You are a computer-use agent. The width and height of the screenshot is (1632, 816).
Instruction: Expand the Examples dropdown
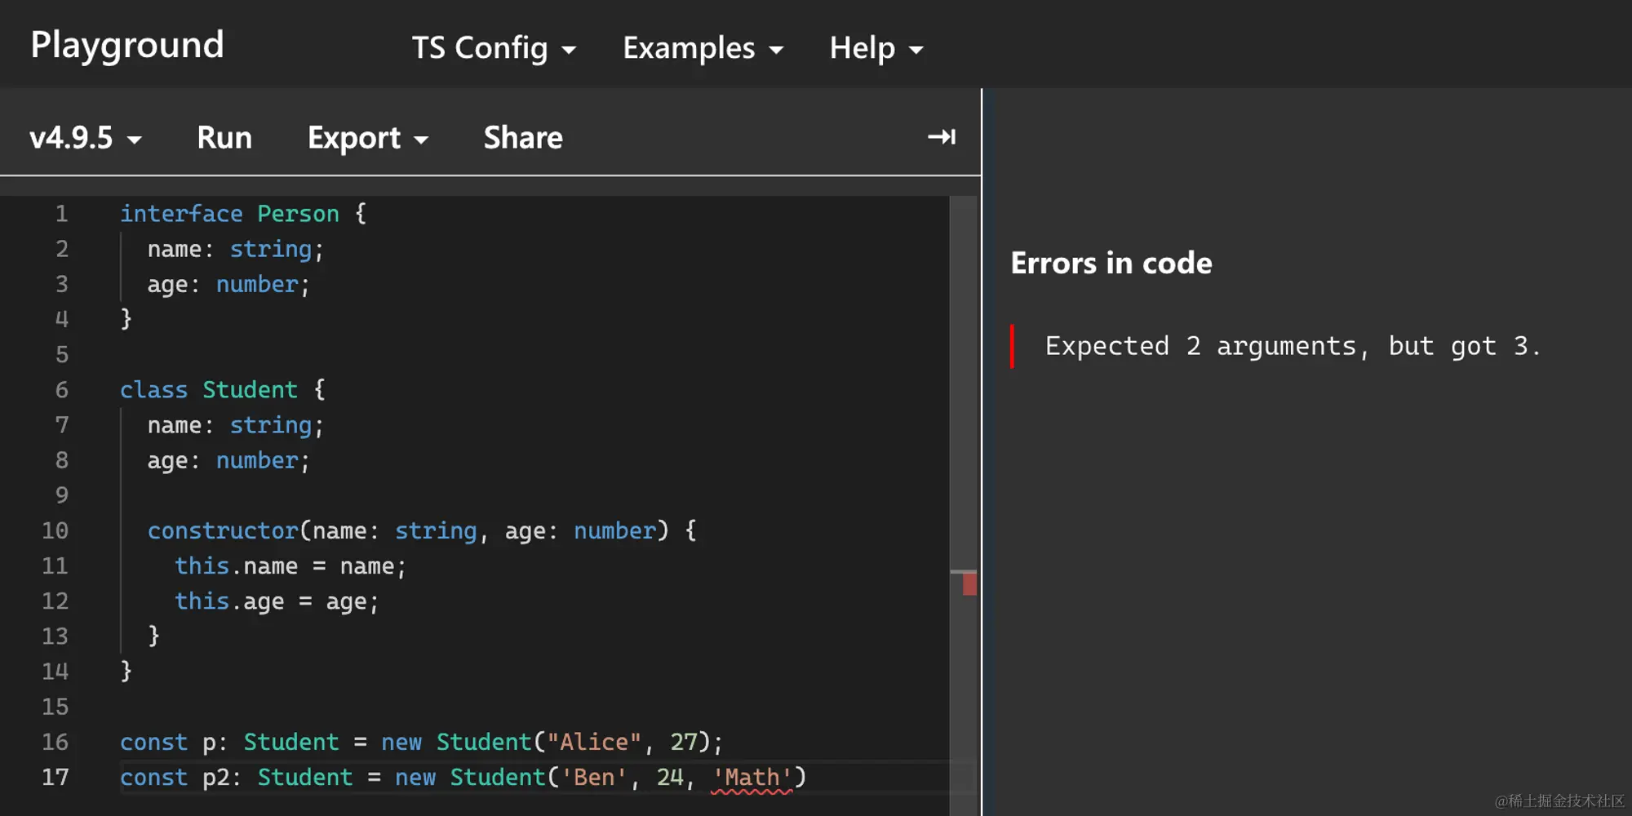(703, 48)
